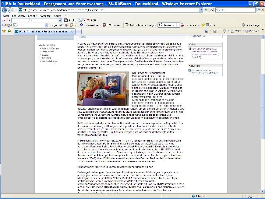
Task: Click the vertical scrollbar down arrow
Action: (263, 191)
